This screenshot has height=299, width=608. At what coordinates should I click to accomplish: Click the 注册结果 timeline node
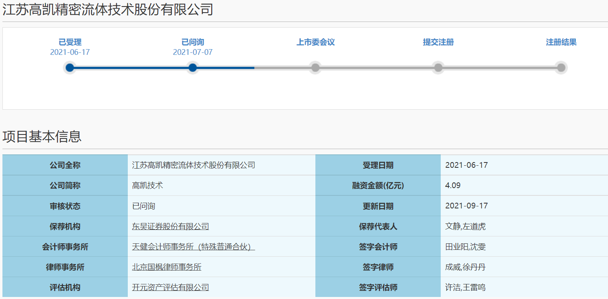click(x=561, y=67)
